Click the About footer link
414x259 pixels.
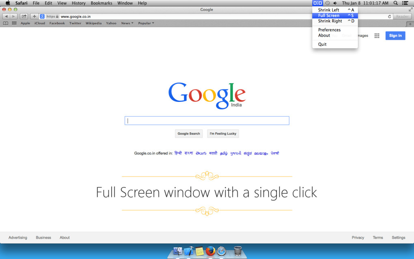click(65, 237)
